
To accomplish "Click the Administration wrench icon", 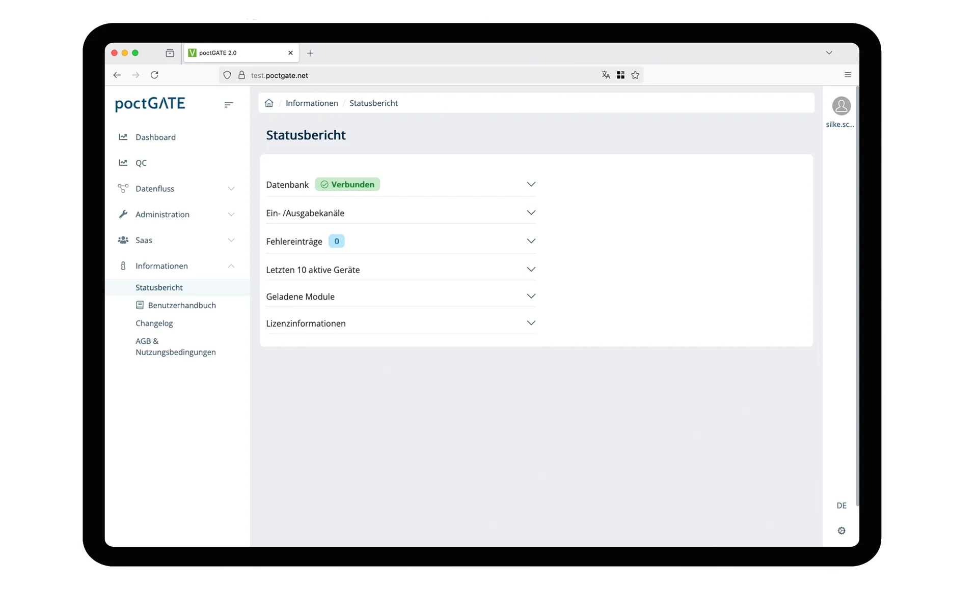I will (x=123, y=214).
